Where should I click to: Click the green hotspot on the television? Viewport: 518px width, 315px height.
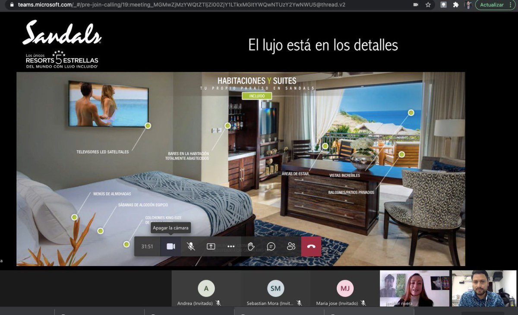(148, 126)
